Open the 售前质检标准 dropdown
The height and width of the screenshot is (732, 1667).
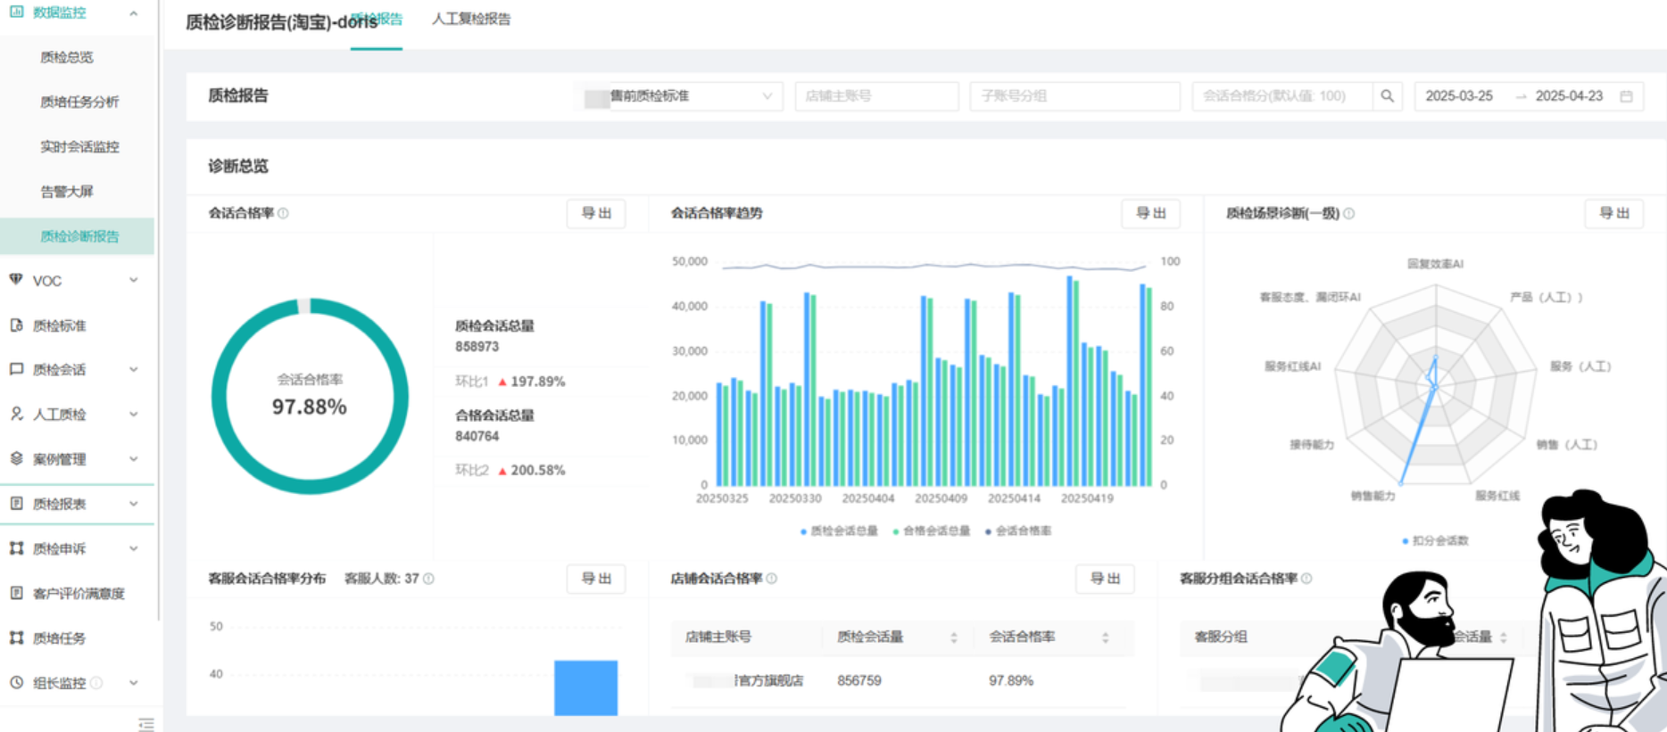click(x=678, y=96)
